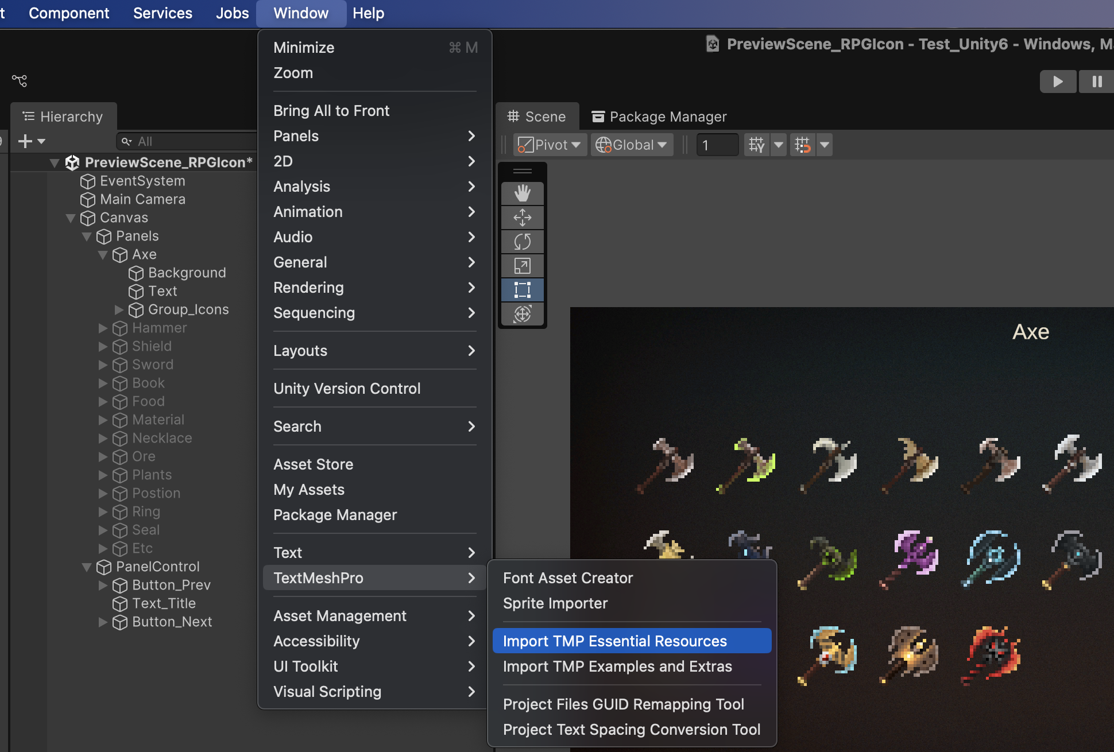Select the Scale tool
Screen dimensions: 1114x752
click(x=522, y=266)
